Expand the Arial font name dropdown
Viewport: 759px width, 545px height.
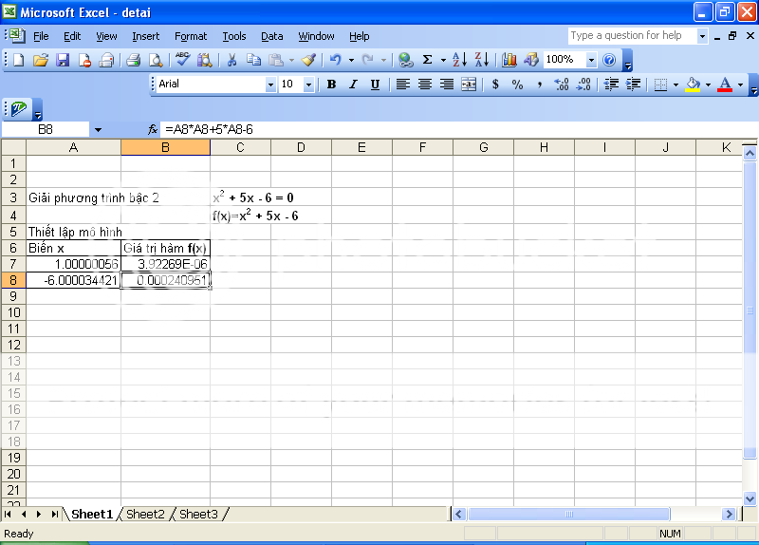click(269, 85)
